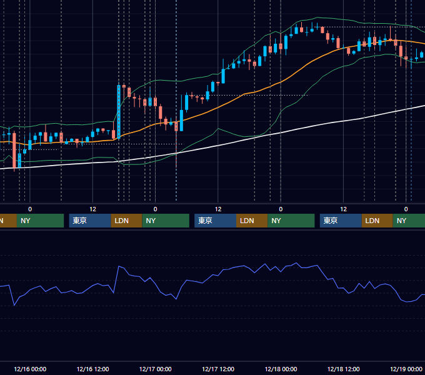
Task: Select the 東京 session block above 12/17 12:00
Action: pos(216,221)
